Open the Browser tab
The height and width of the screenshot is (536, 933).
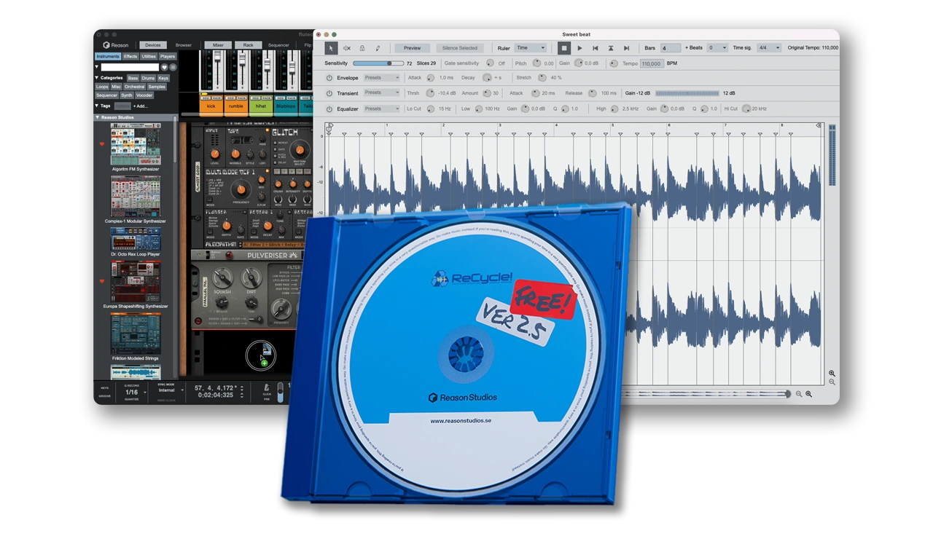[x=183, y=45]
